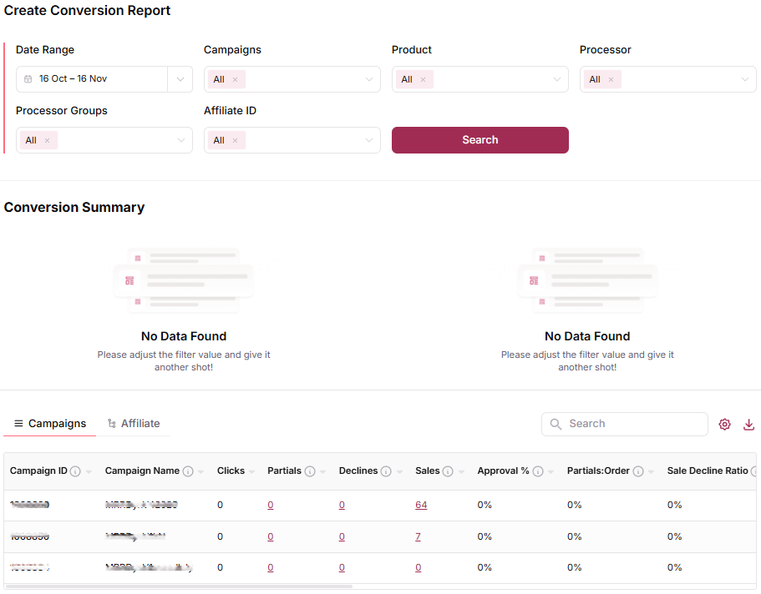Expand the Date Range dropdown chevron
Image resolution: width=761 pixels, height=594 pixels.
click(x=180, y=79)
